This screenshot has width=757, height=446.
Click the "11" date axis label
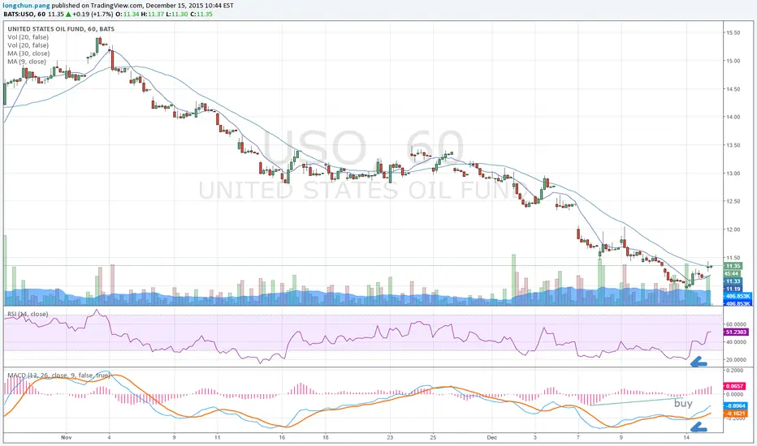[x=217, y=438]
